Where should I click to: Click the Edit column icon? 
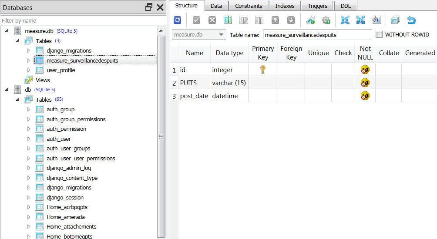[x=244, y=20]
